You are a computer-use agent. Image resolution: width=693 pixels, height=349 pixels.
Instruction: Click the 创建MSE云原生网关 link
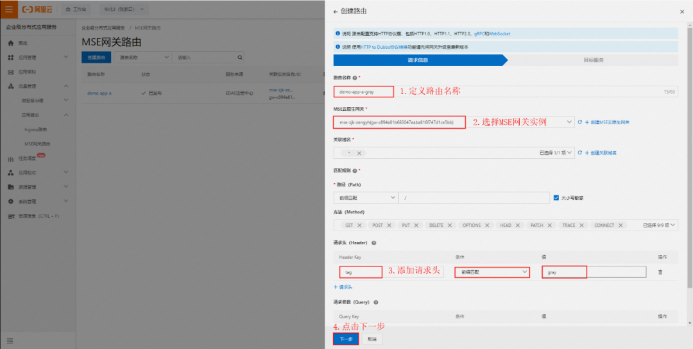(x=607, y=122)
